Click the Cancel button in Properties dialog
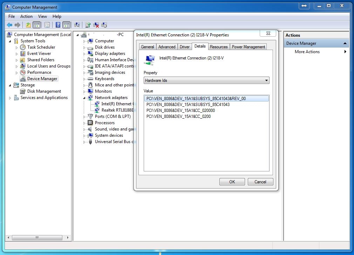Image resolution: width=354 pixels, height=255 pixels. pos(260,182)
